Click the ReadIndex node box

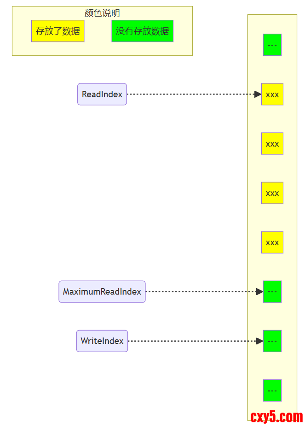click(102, 94)
